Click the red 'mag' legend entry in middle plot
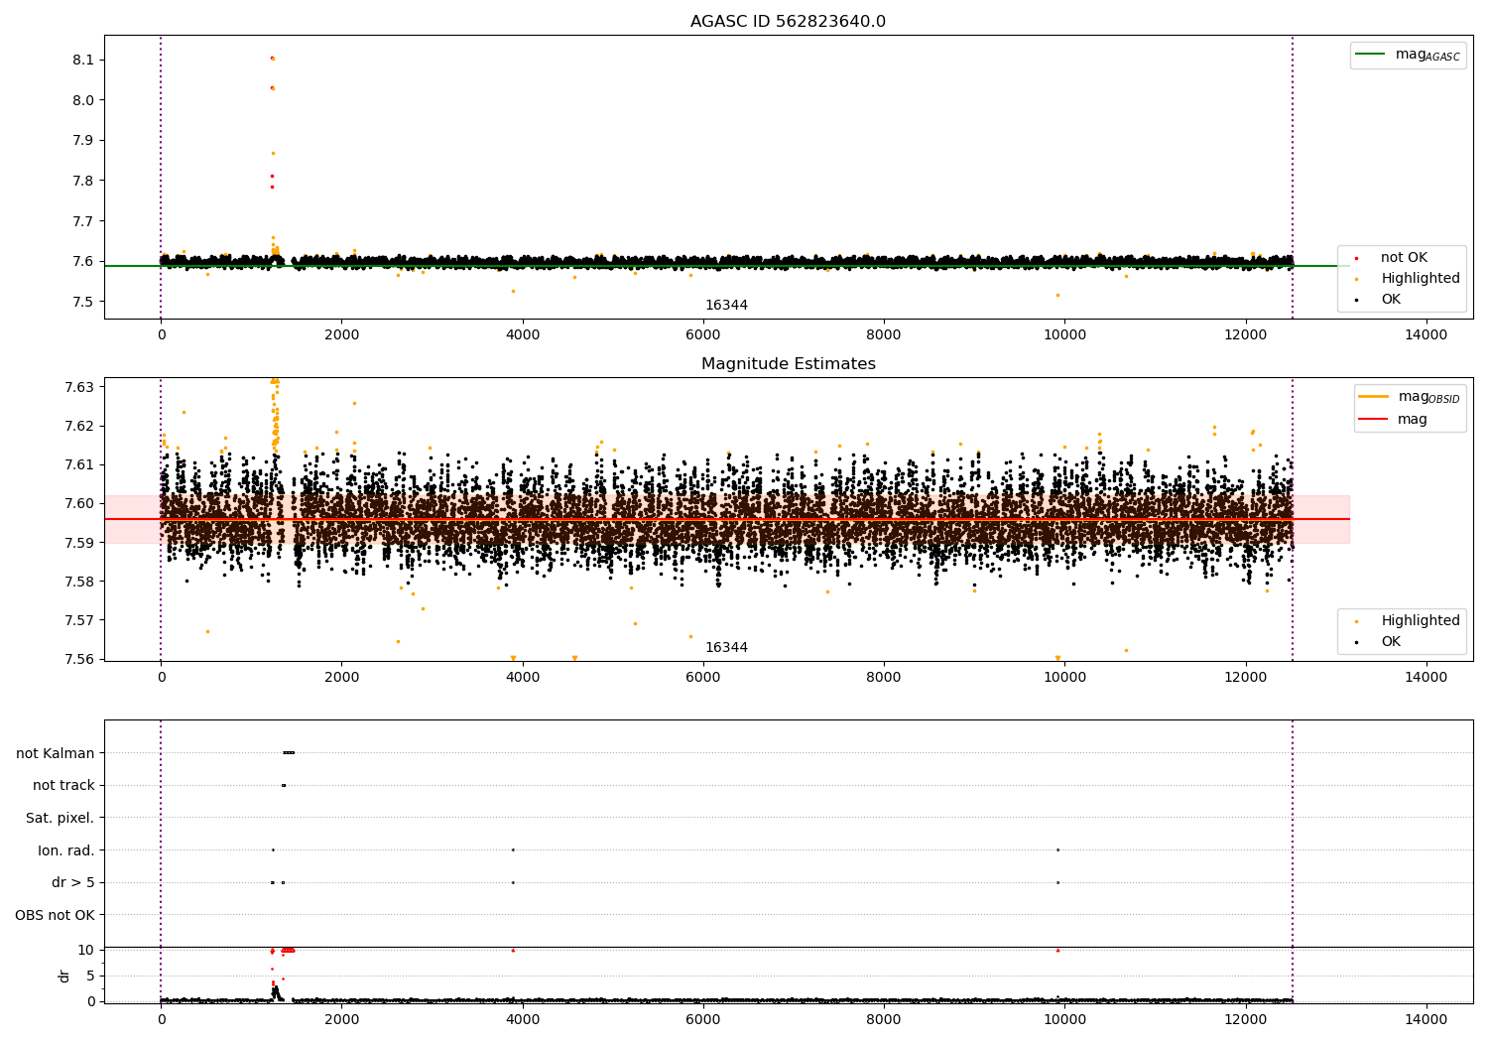 pyautogui.click(x=1394, y=419)
